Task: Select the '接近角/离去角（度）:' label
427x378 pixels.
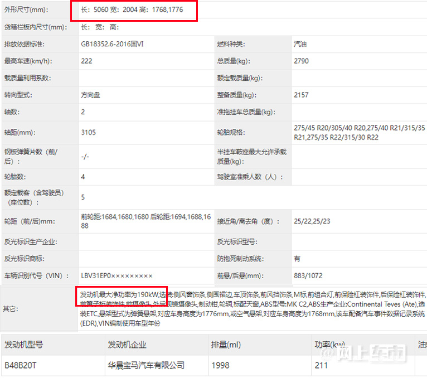Action: [x=248, y=221]
